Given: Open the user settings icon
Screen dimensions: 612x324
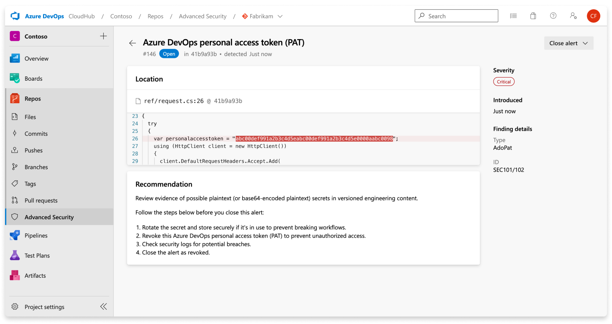Looking at the screenshot, I should click(573, 16).
